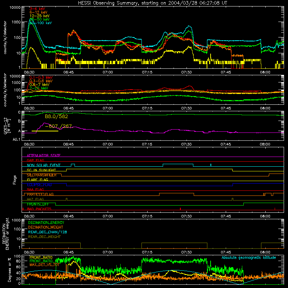Viewport: 288px width, 288px height.
Task: Click the 0.8-7 MeV legend label
Action: [39, 85]
